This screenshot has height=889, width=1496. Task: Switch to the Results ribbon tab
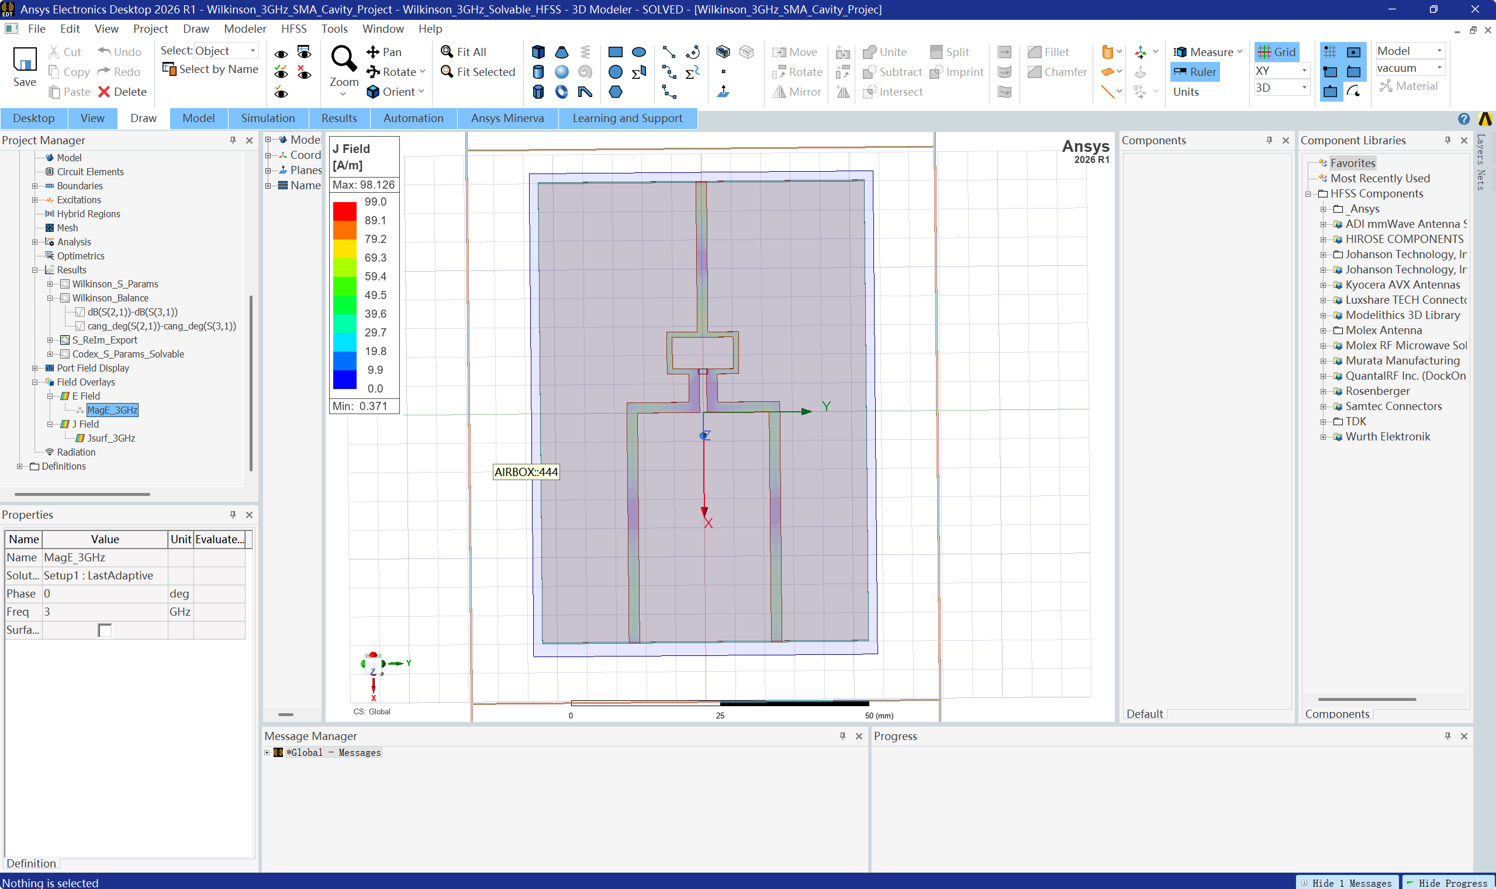pyautogui.click(x=338, y=118)
